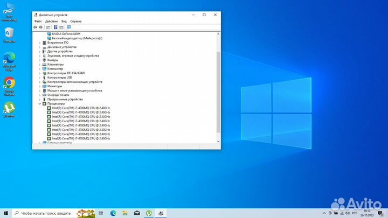388x218 pixels.
Task: Click the Очереди печати printer icon
Action: (x=44, y=95)
